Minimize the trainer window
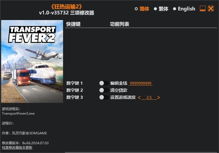The image size is (219, 153). [x=202, y=8]
